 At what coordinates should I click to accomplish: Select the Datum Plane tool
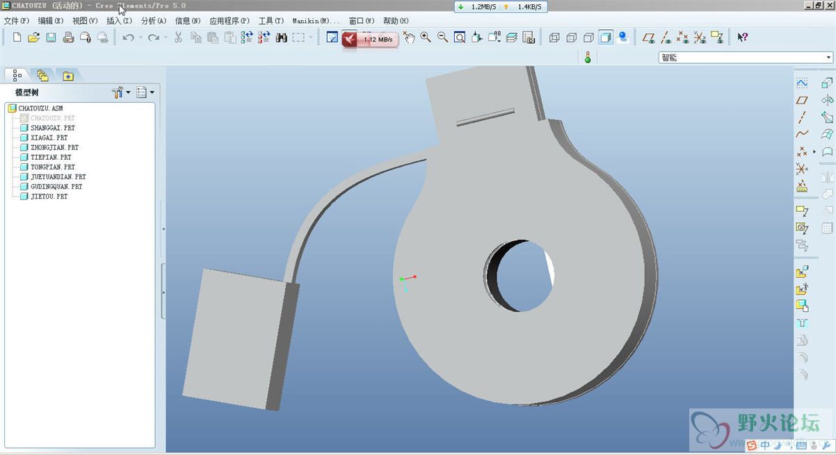tap(802, 101)
